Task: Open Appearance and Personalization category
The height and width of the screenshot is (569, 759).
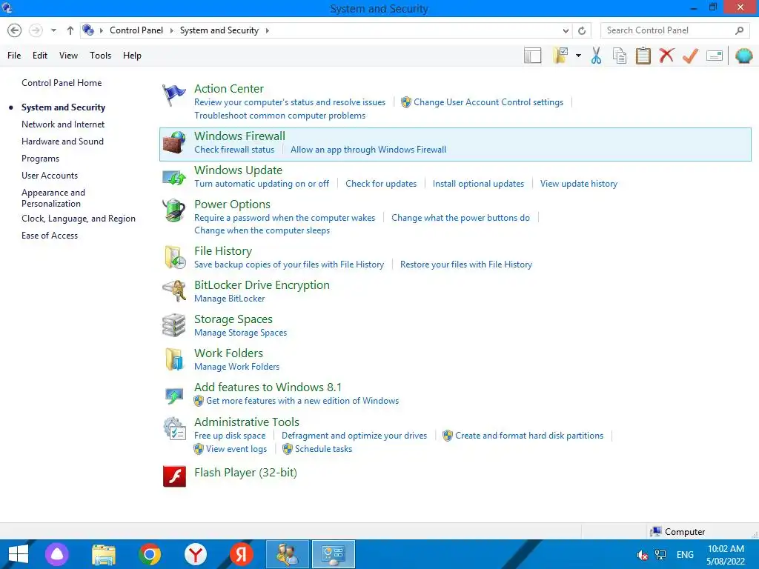Action: (x=53, y=198)
